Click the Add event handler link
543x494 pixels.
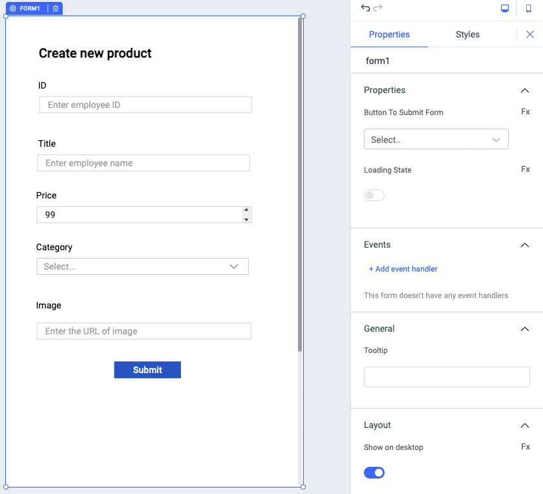pos(403,269)
